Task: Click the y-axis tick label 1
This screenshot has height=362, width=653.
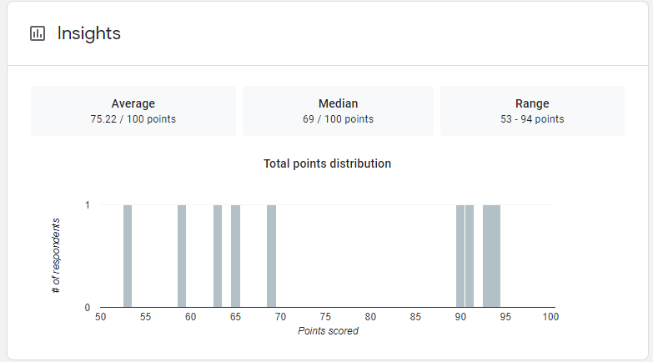Action: coord(88,205)
